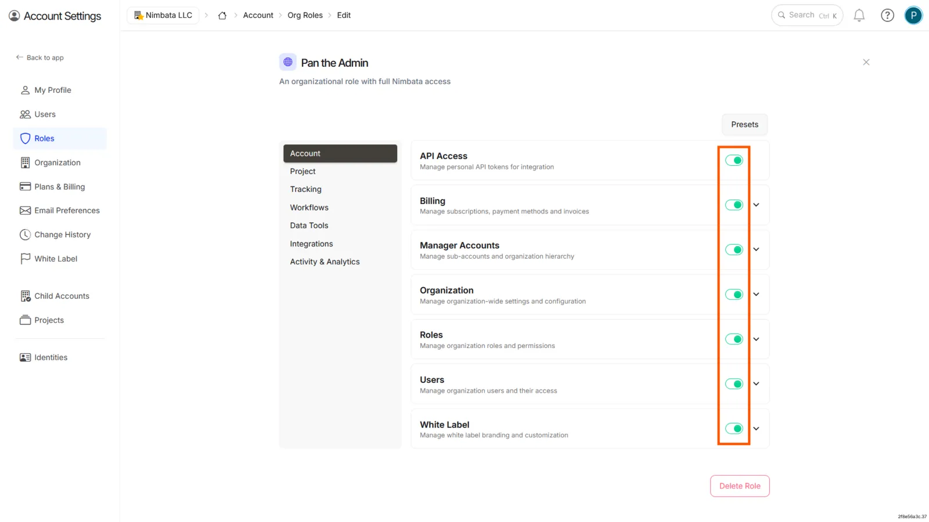Open the user avatar P menu
Viewport: 929px width, 522px height.
click(x=913, y=16)
